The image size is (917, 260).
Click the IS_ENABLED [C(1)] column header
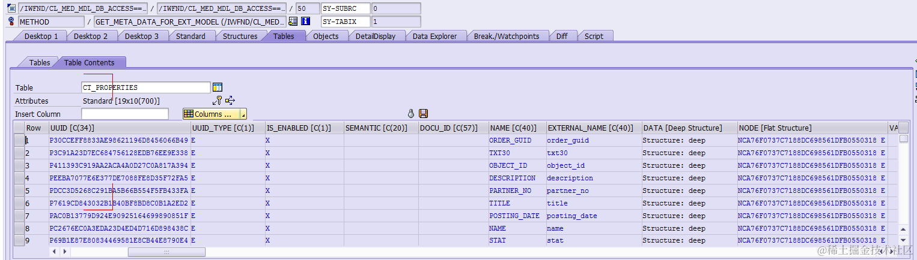tap(304, 128)
